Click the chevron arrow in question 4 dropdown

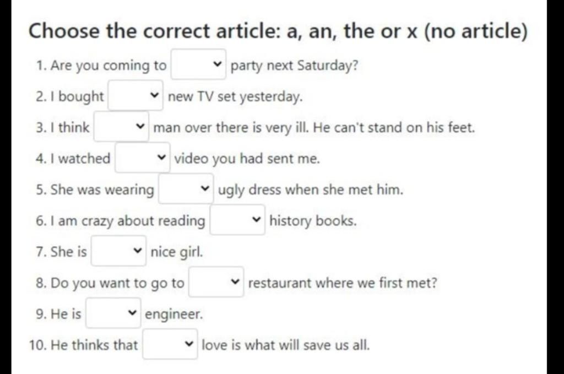click(x=161, y=157)
